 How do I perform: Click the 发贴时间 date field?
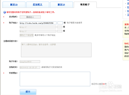pyautogui.click(x=30, y=67)
